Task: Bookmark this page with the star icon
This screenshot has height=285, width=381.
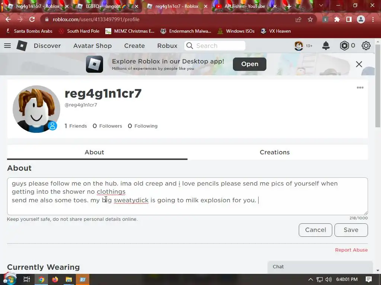Action: 310,19
